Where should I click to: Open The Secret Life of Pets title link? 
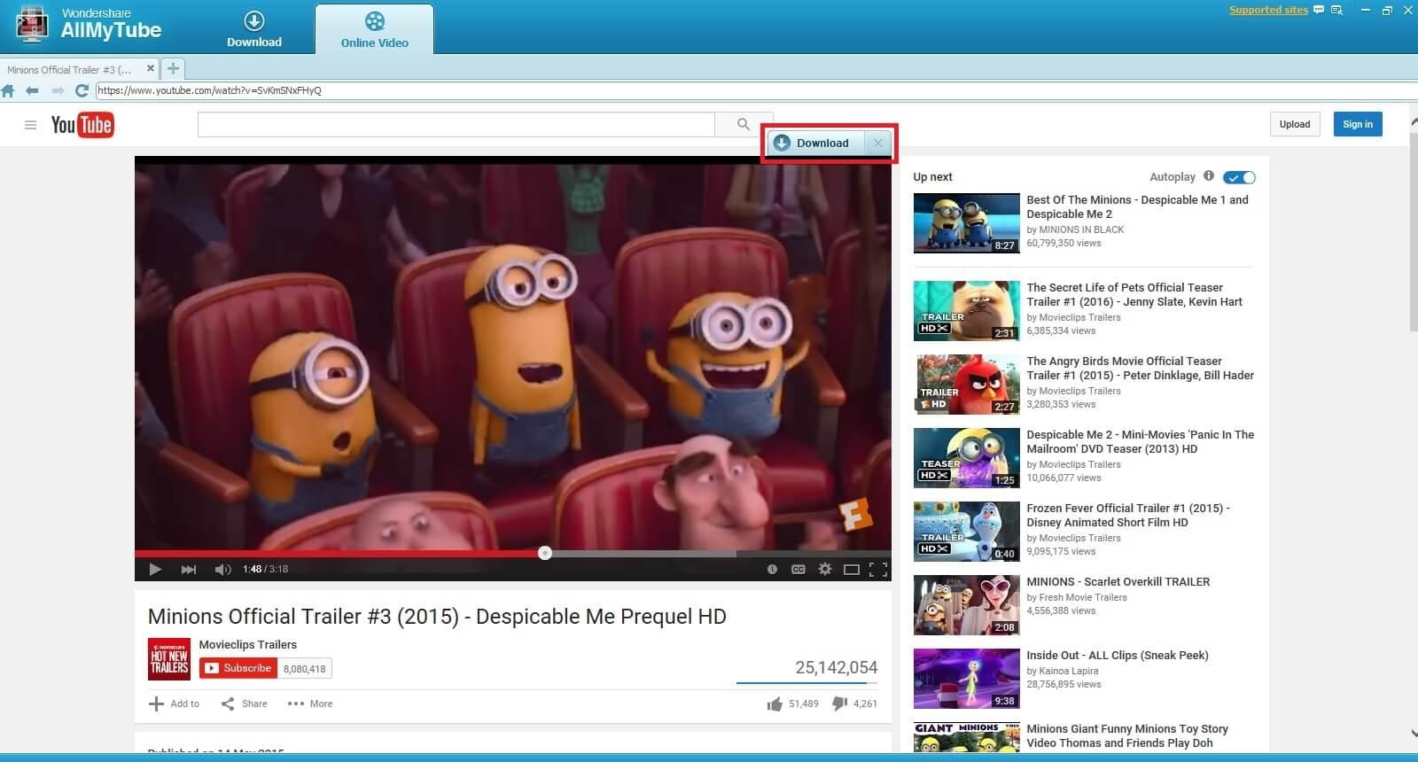[1134, 295]
